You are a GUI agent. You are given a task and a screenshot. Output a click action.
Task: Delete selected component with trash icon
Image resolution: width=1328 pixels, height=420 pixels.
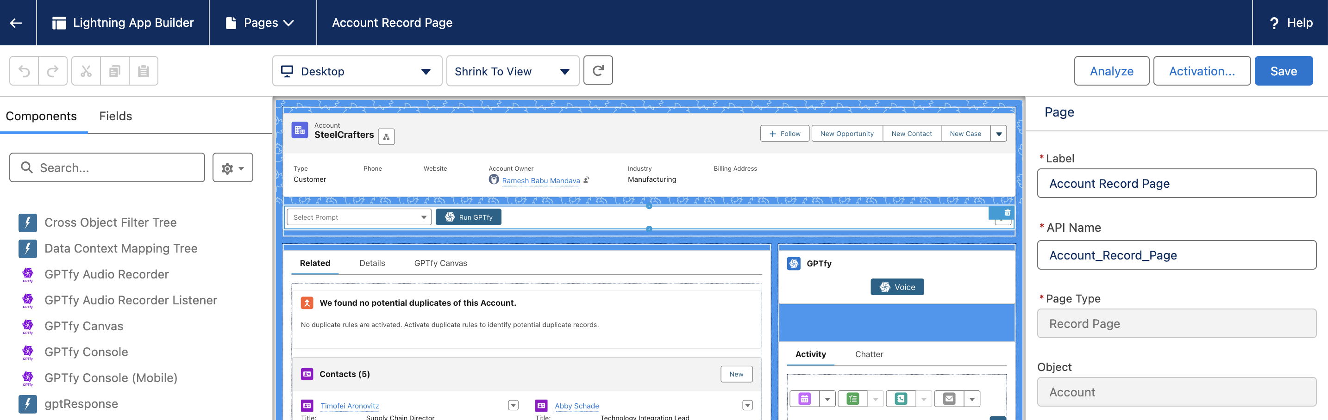(x=1007, y=213)
